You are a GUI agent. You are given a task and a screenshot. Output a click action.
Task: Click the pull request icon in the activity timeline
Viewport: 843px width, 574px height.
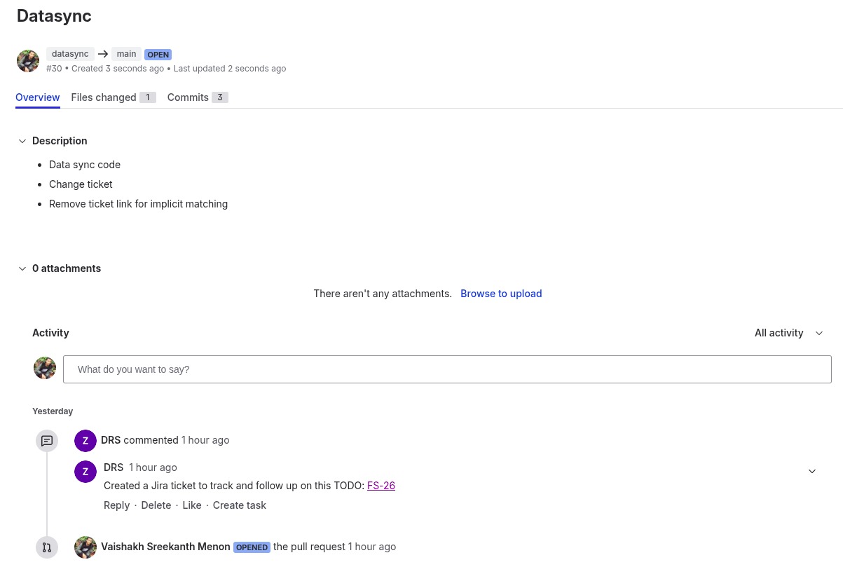tap(47, 547)
